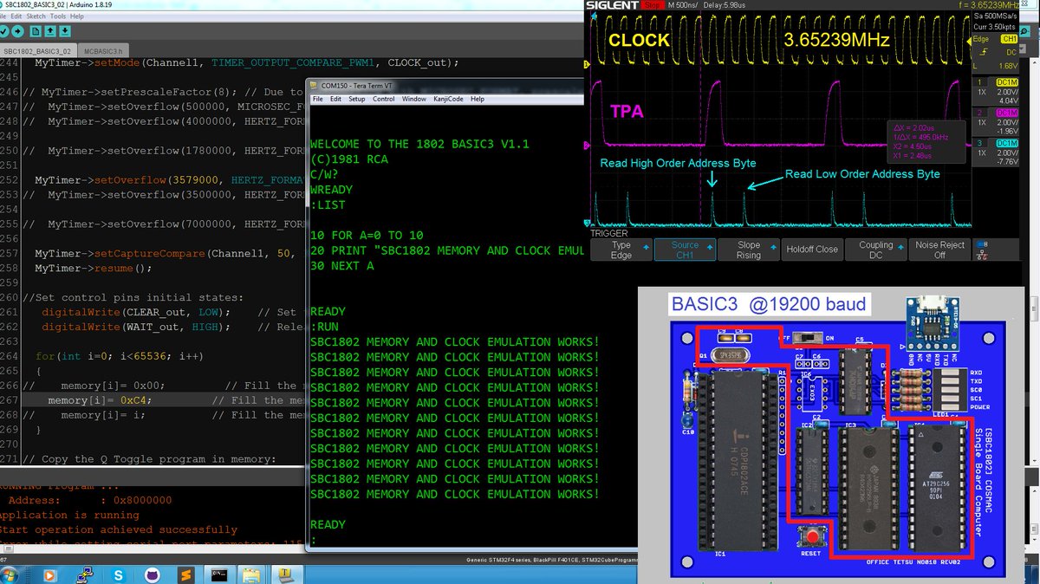Image resolution: width=1040 pixels, height=584 pixels.
Task: Click the cursor measurement ΔX readout box
Action: coord(927,141)
